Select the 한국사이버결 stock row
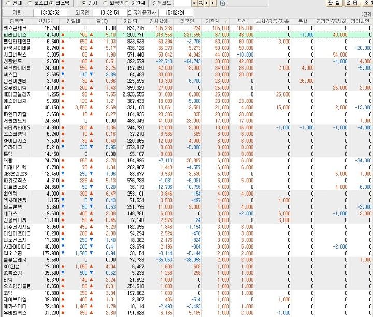This screenshot has height=317, width=373. click(188, 48)
